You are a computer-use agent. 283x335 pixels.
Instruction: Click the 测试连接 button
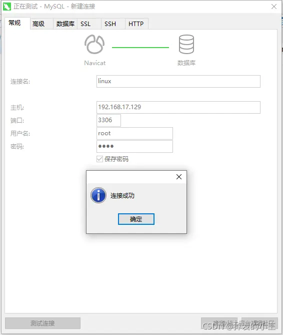(x=42, y=323)
